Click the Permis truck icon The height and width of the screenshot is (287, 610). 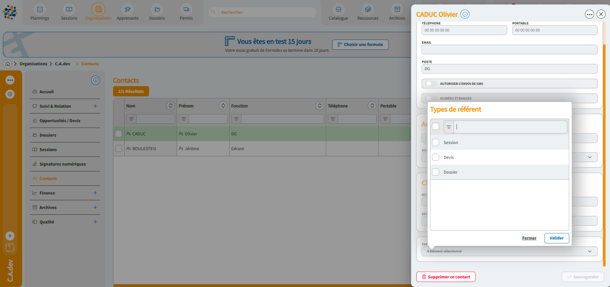point(186,9)
